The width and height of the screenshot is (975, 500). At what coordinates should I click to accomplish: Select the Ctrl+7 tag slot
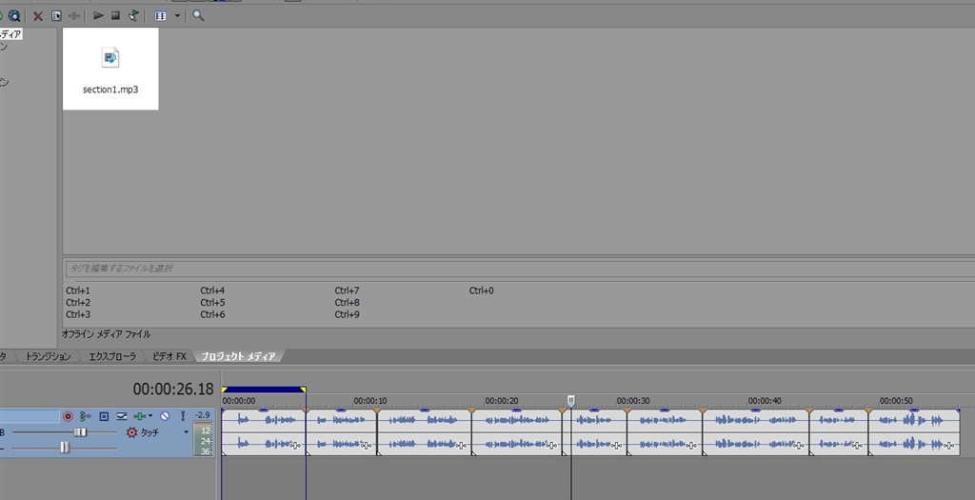pos(347,290)
